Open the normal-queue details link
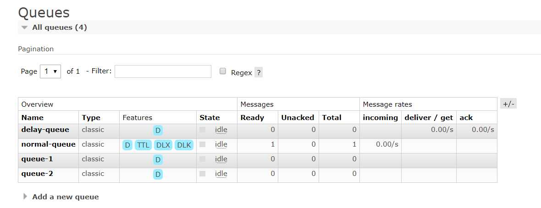The height and width of the screenshot is (208, 541). 48,144
